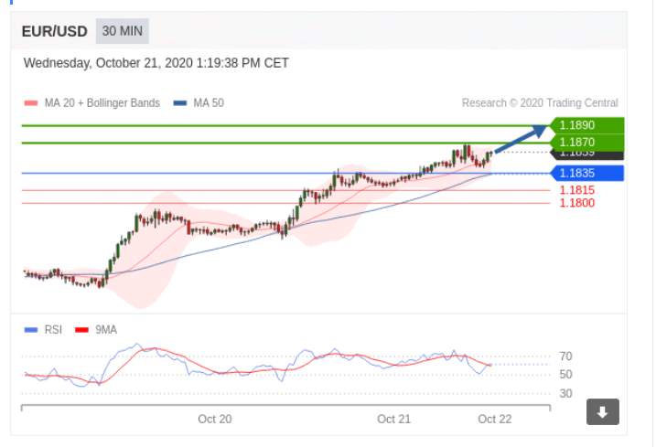This screenshot has width=656, height=447.
Task: Toggle the RSI legend entry
Action: 43,330
